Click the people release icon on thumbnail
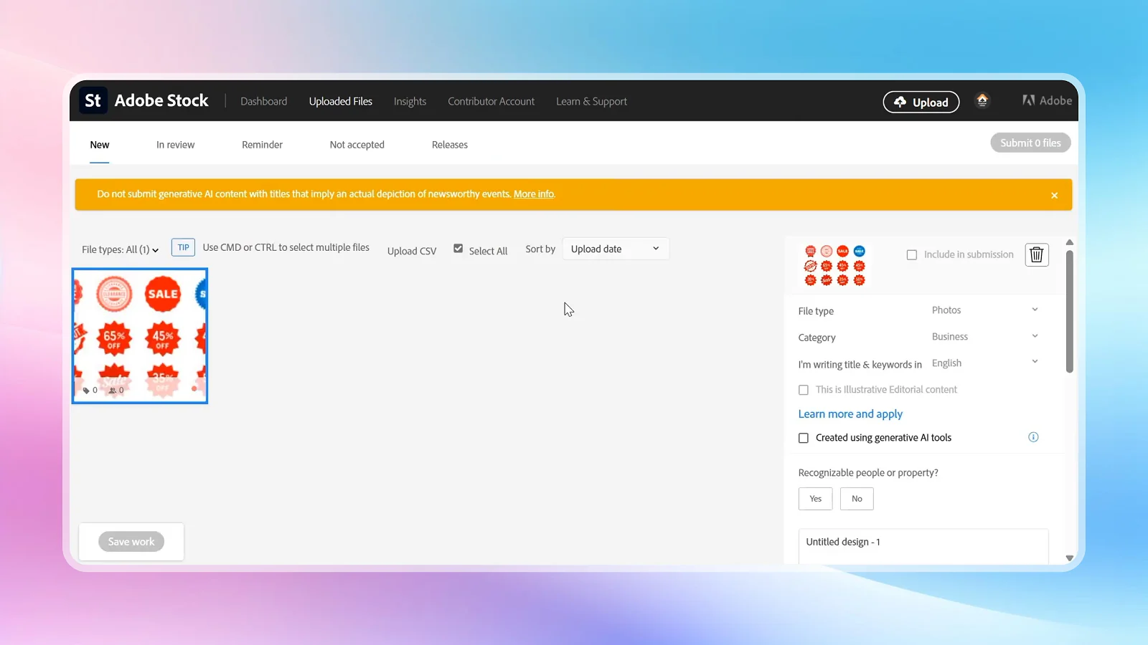 click(113, 391)
